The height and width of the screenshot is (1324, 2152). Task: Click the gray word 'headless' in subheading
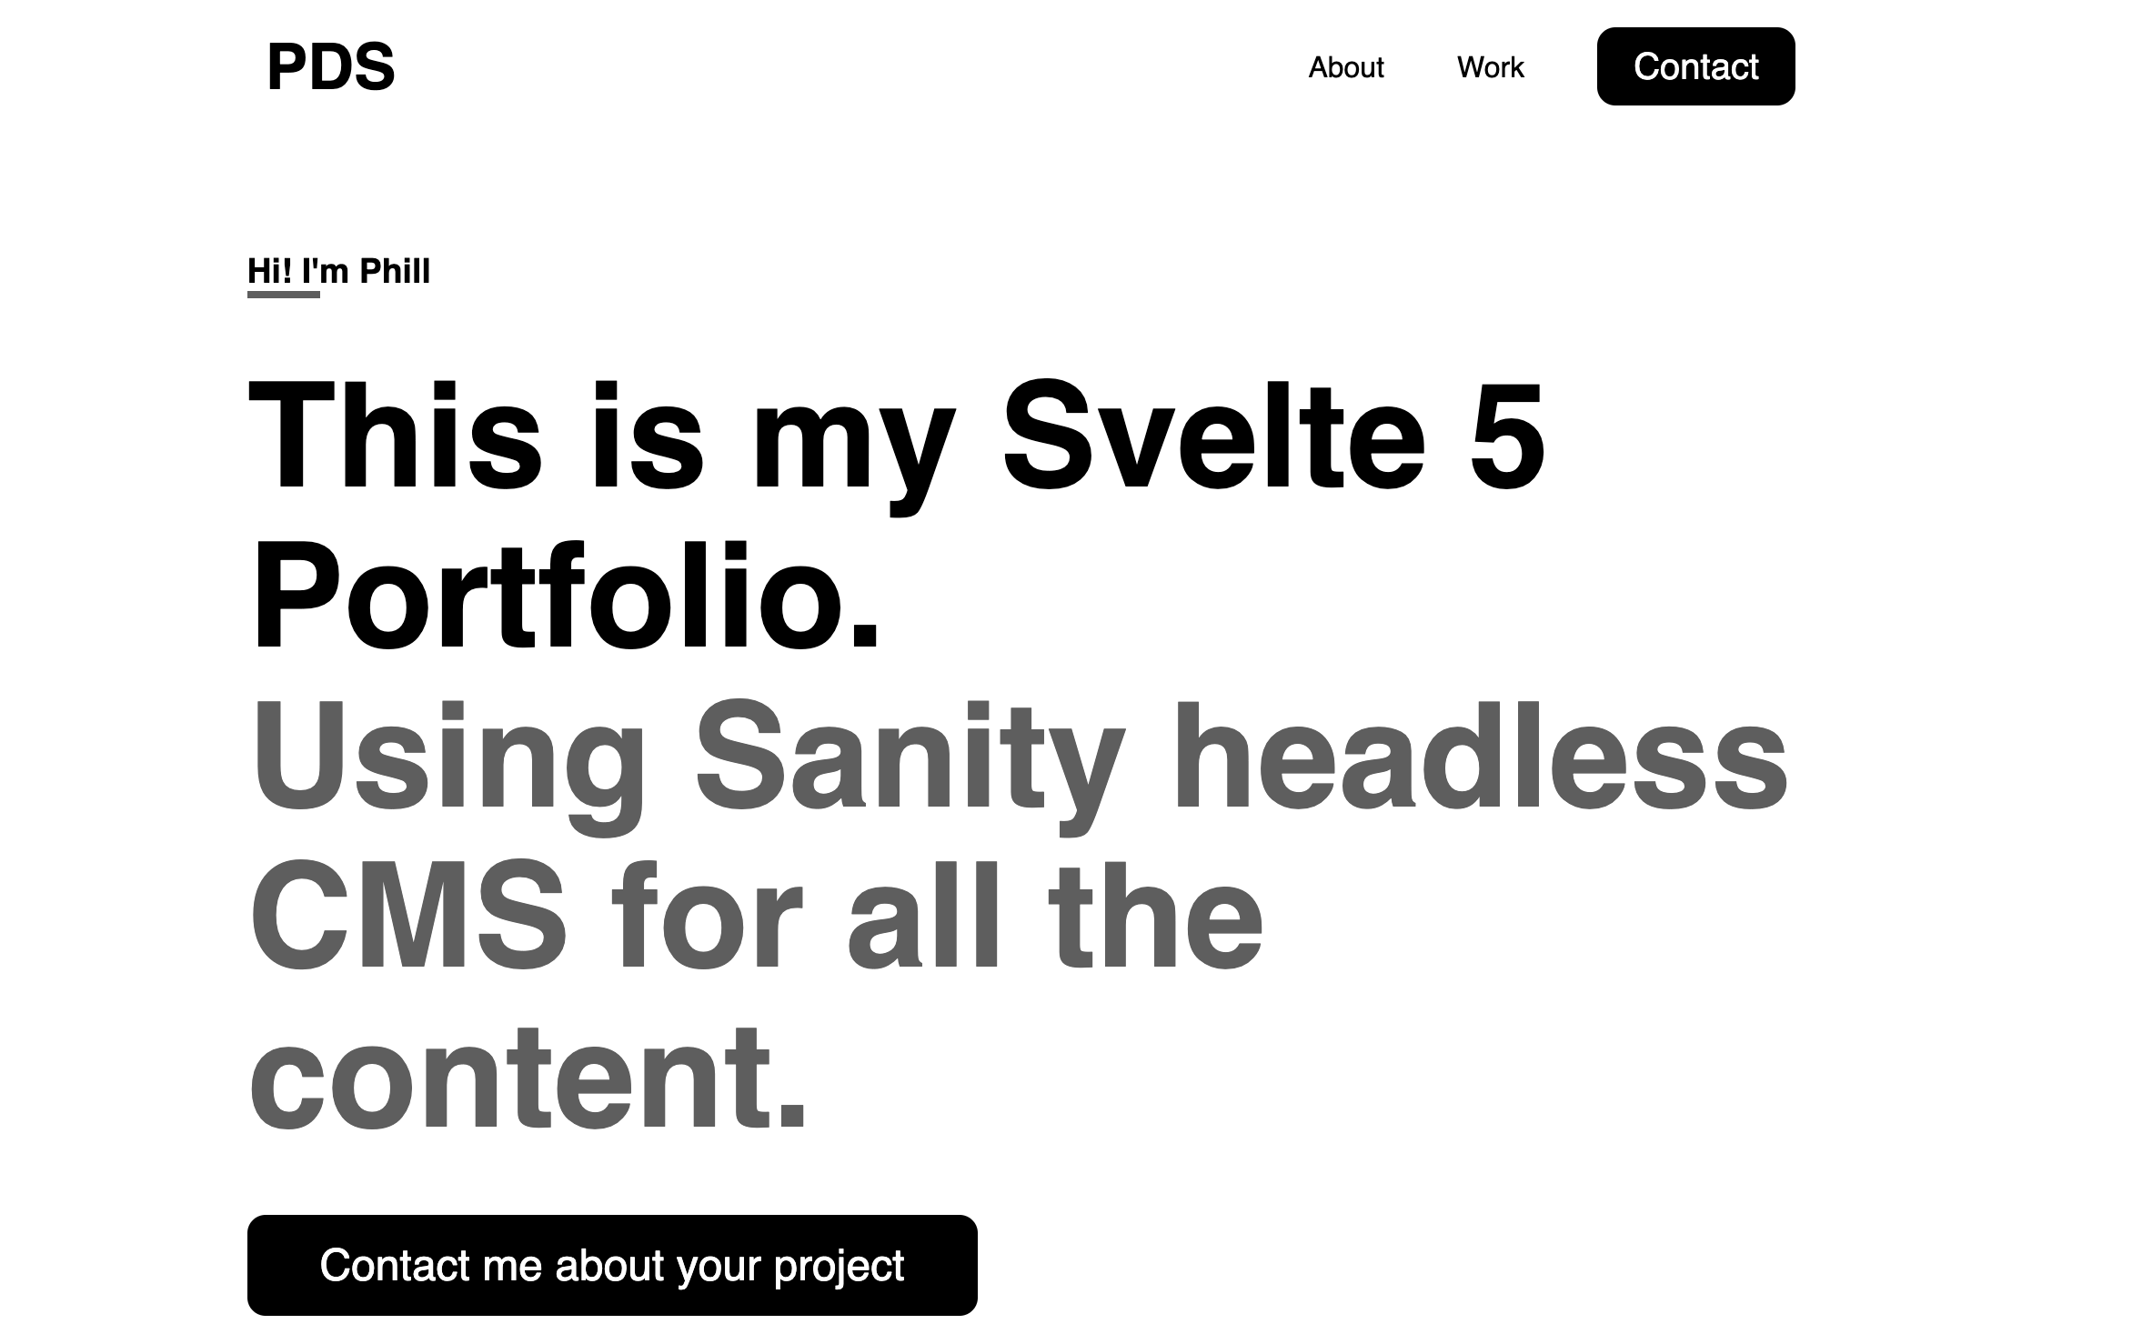pyautogui.click(x=1481, y=757)
